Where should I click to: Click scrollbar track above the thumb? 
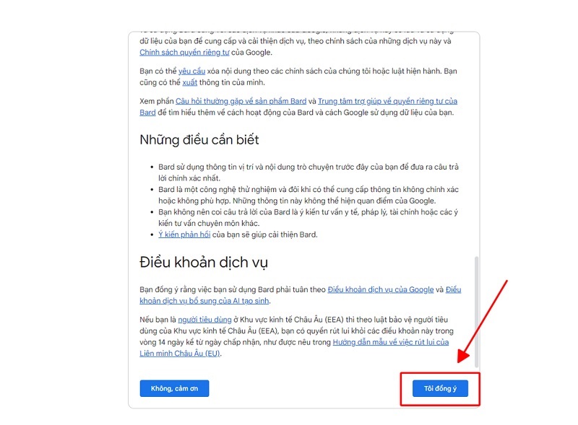point(475,144)
